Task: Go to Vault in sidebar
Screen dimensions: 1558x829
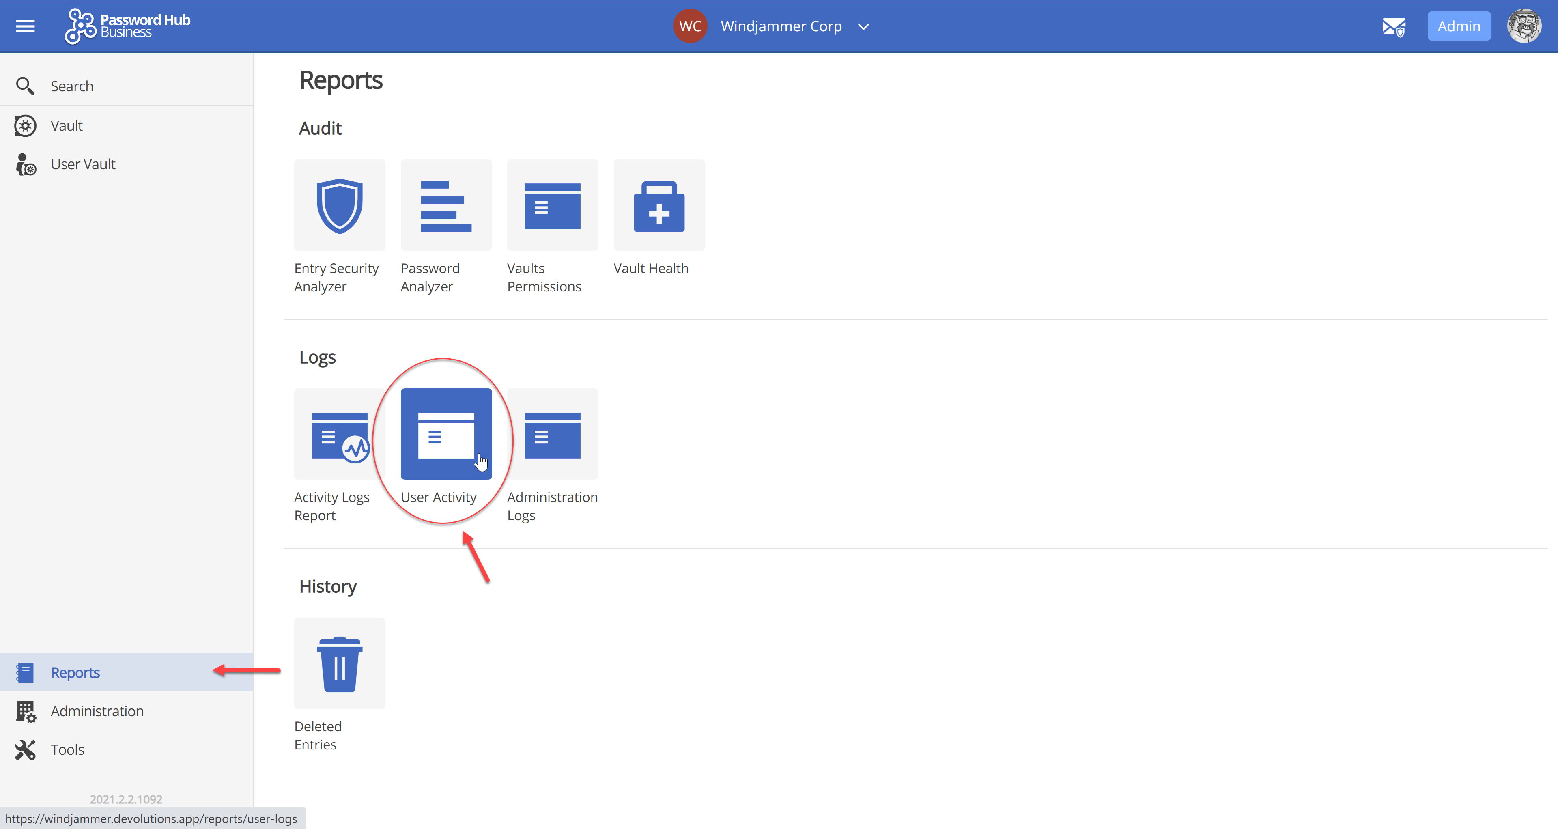Action: (x=67, y=126)
